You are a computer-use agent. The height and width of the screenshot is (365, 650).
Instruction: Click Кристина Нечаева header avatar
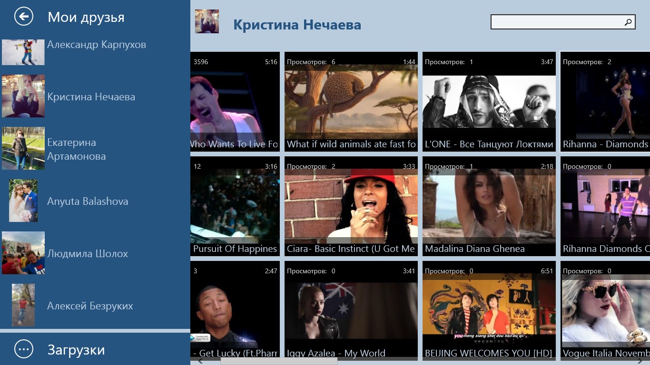[x=207, y=21]
